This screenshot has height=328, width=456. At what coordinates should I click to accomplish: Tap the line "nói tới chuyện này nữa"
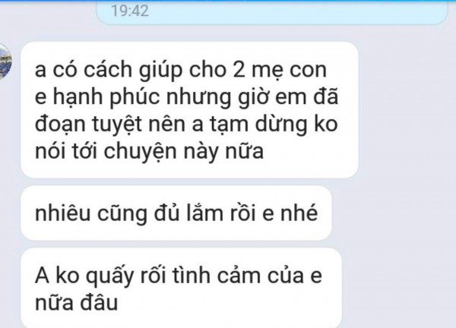pyautogui.click(x=149, y=151)
